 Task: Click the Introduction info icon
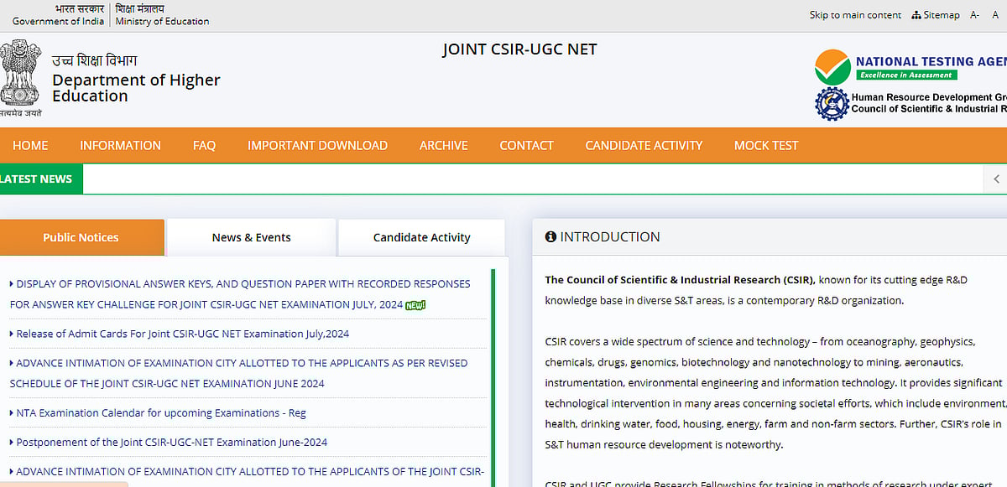pos(550,237)
